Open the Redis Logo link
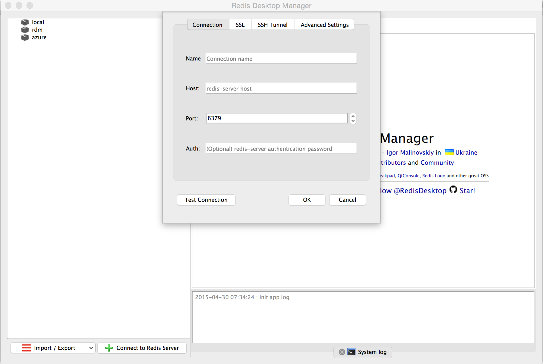543x364 pixels. point(434,176)
